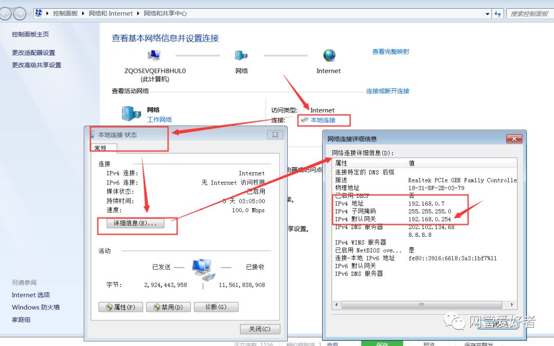Click the 属性(P) button

click(x=121, y=307)
